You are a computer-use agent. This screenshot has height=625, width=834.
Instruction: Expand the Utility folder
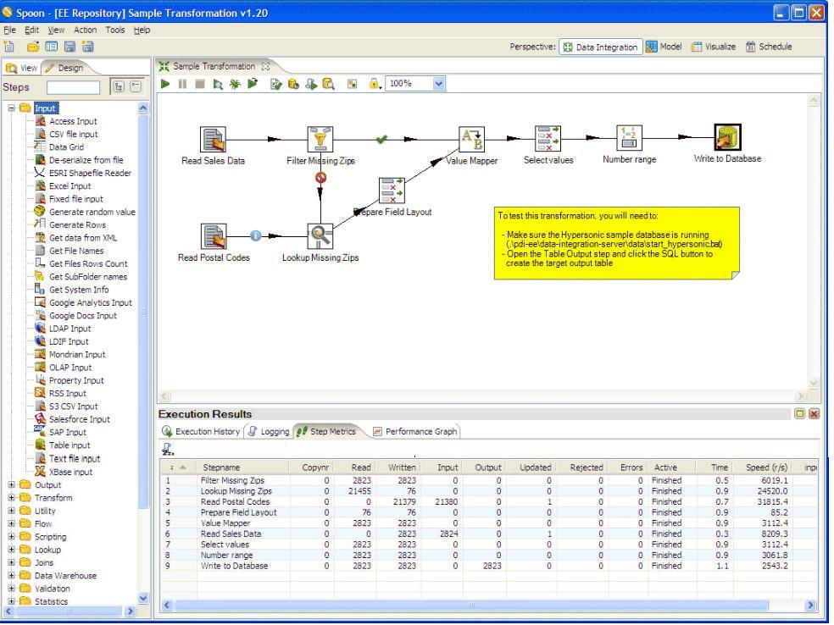pyautogui.click(x=11, y=511)
